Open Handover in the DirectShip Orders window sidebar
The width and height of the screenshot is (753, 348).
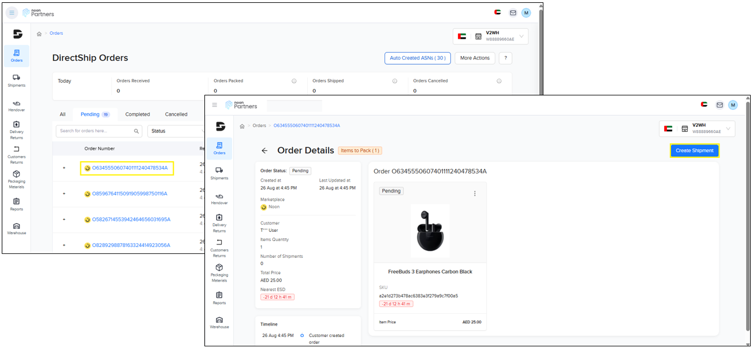click(x=17, y=106)
